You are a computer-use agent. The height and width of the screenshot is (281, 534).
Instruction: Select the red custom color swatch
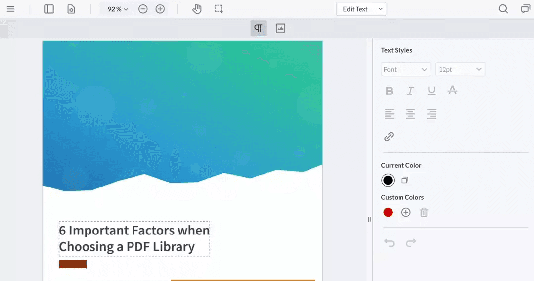coord(388,212)
